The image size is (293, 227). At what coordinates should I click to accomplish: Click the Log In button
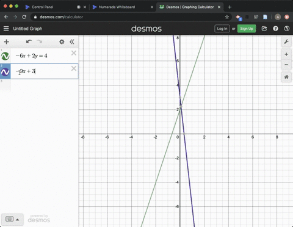click(x=222, y=29)
